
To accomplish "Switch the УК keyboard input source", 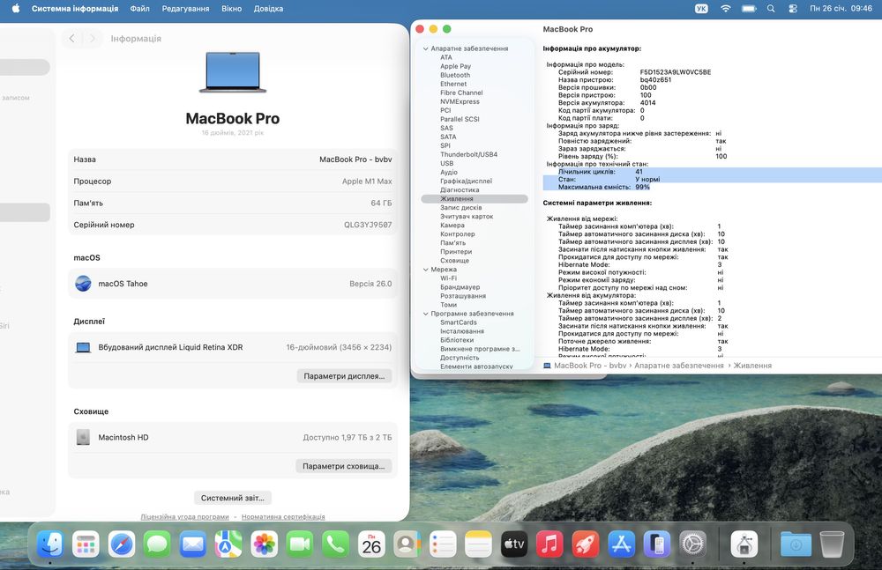I will [x=701, y=9].
